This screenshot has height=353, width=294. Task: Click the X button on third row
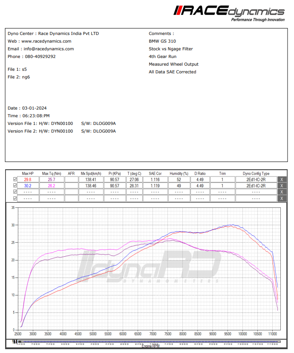(x=281, y=192)
